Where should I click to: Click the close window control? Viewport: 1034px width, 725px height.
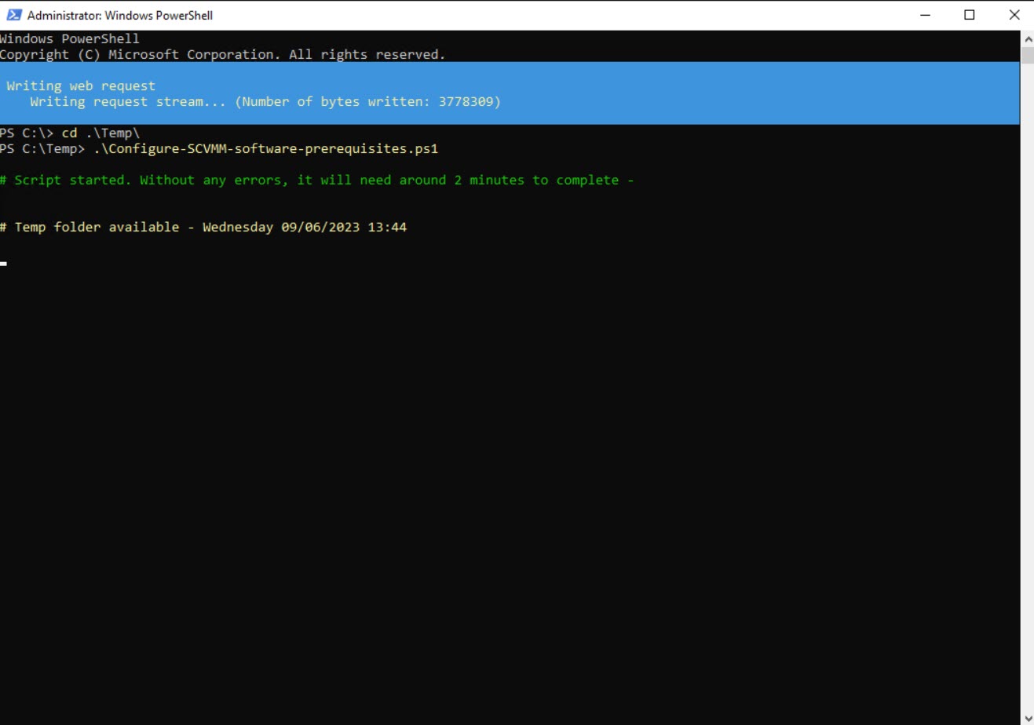tap(1014, 14)
